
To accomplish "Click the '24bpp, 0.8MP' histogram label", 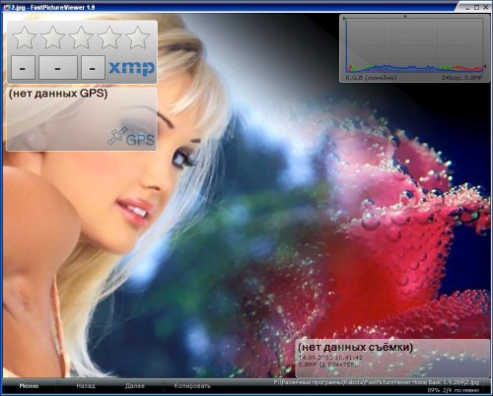I will click(x=461, y=78).
